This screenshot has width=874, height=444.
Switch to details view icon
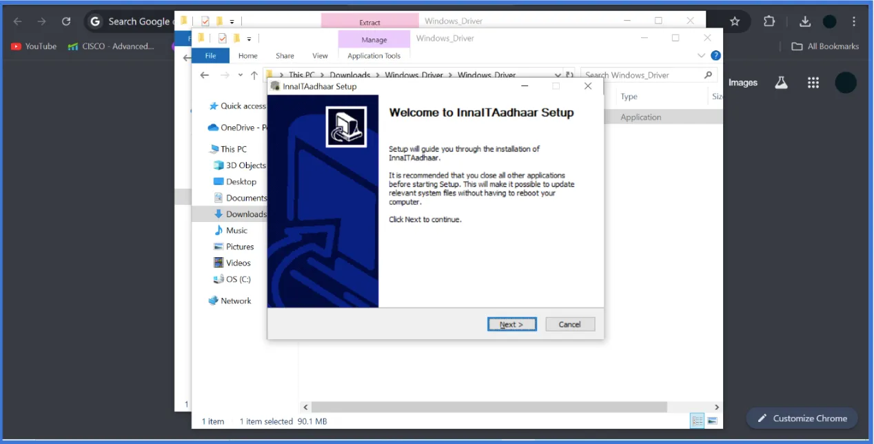click(698, 421)
